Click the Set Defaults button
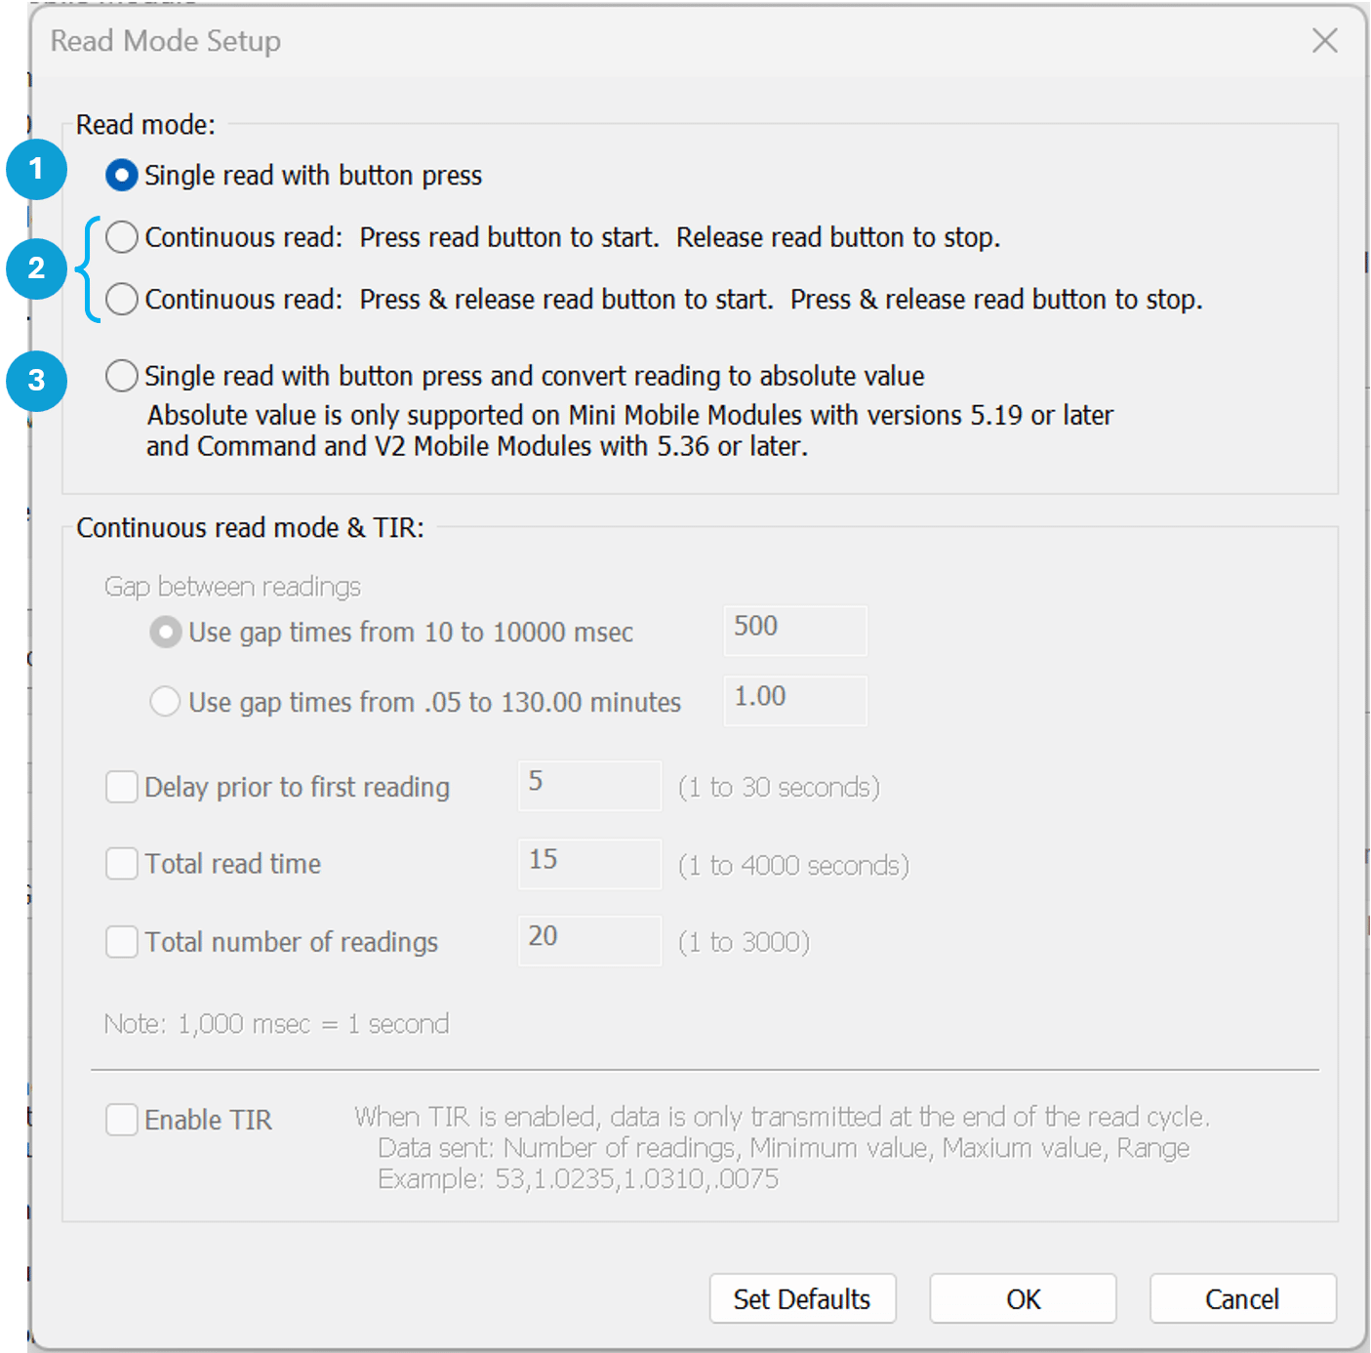This screenshot has width=1371, height=1353. click(802, 1299)
